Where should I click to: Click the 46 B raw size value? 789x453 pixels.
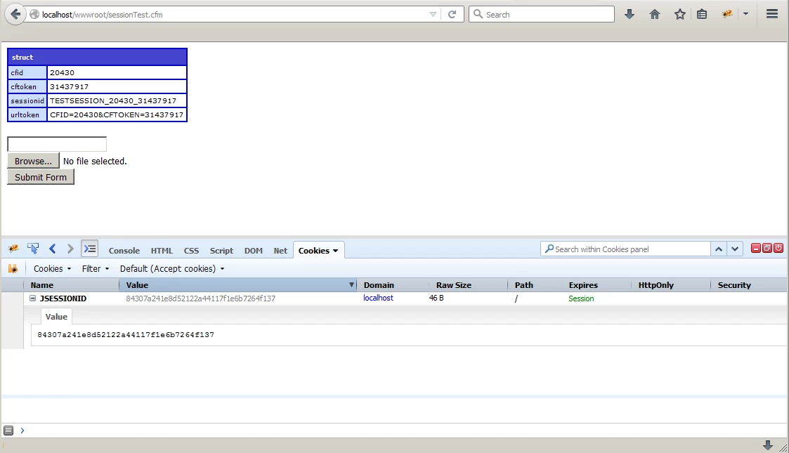click(x=436, y=298)
